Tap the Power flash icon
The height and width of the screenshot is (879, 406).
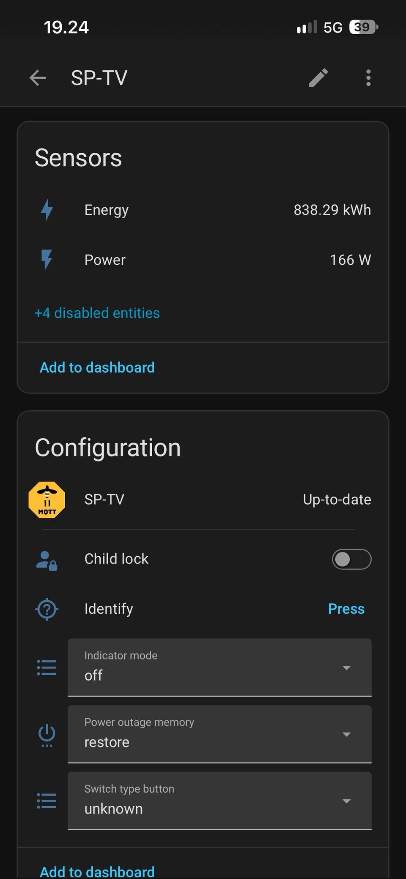pos(47,260)
